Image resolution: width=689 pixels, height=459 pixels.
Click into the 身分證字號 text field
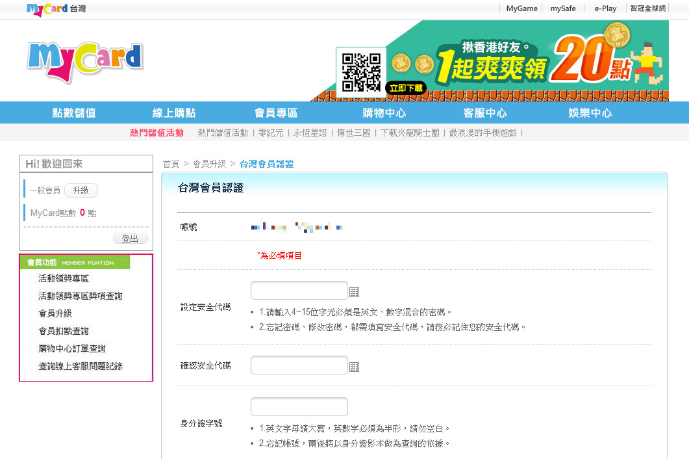click(x=299, y=407)
